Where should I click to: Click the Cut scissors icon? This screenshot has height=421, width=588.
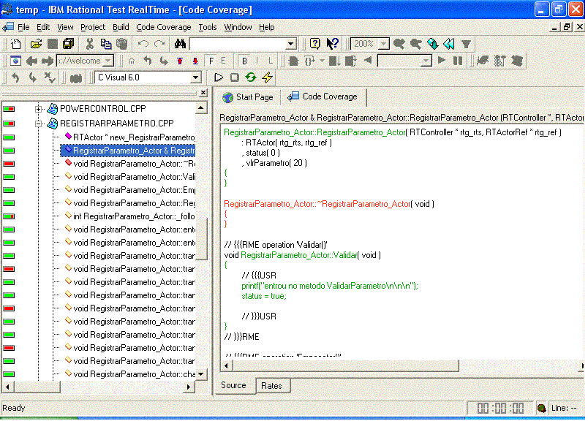(x=89, y=44)
